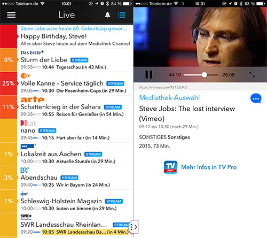Tap the video player thumbnail

[x=200, y=37]
